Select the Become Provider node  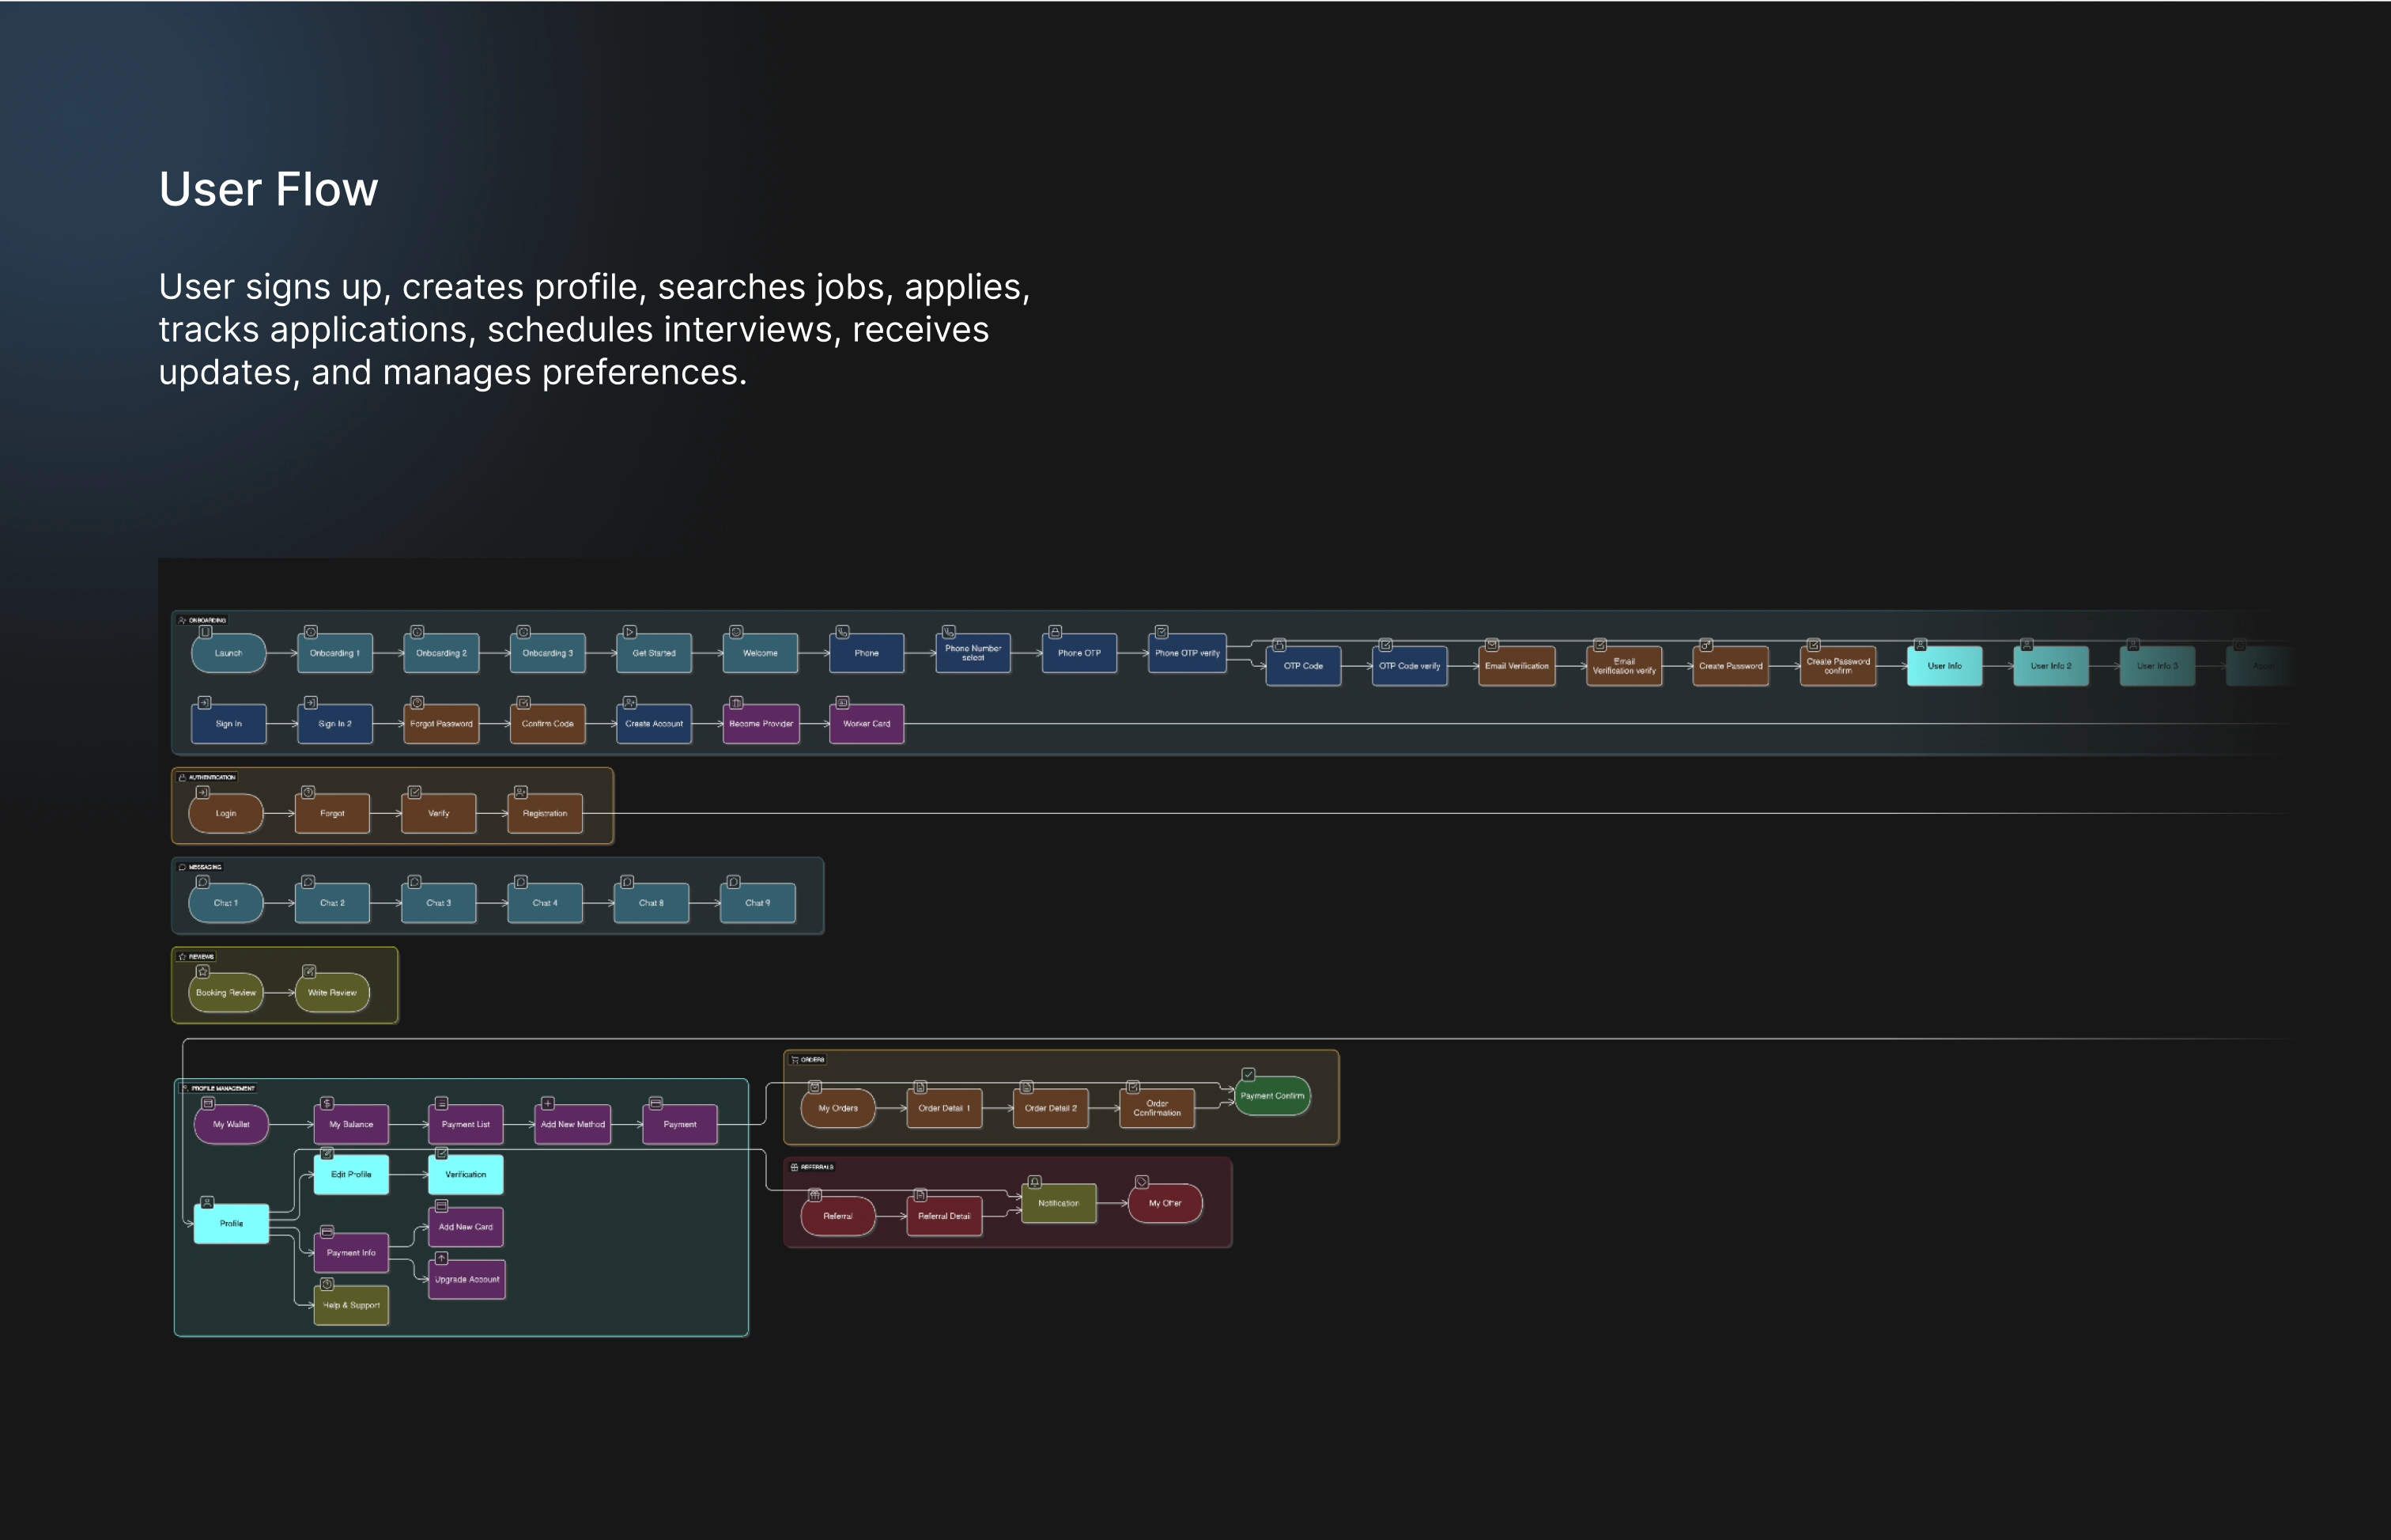tap(761, 724)
